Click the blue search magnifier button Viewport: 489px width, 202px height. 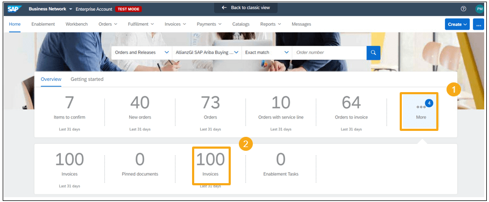point(373,52)
